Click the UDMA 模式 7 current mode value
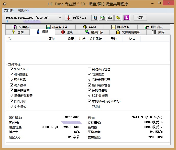Screen dimensions: 176x150 153,127
